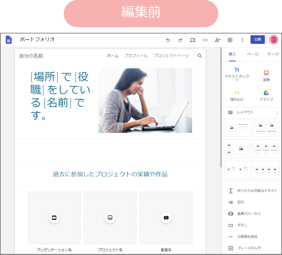This screenshot has height=255, width=282.
Task: Collapse the レイアウト section
Action: [277, 113]
